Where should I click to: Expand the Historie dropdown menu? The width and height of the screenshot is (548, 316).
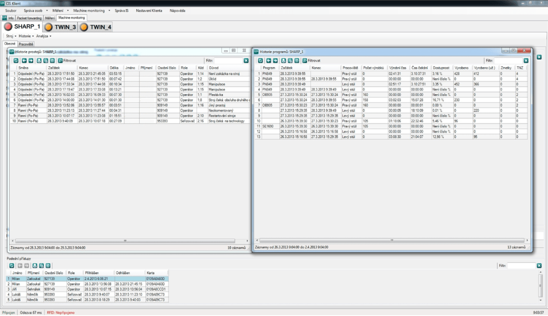(26, 36)
